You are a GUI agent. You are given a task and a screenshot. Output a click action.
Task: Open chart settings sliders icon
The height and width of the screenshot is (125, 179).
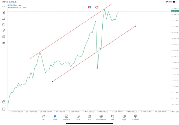click(4, 25)
